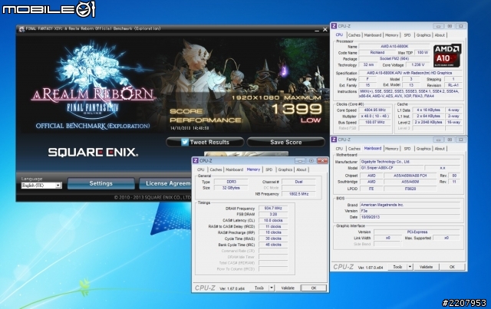Screen dimensions: 491x309
Task: Switch to About tab in Memory window
Action: [x=302, y=169]
